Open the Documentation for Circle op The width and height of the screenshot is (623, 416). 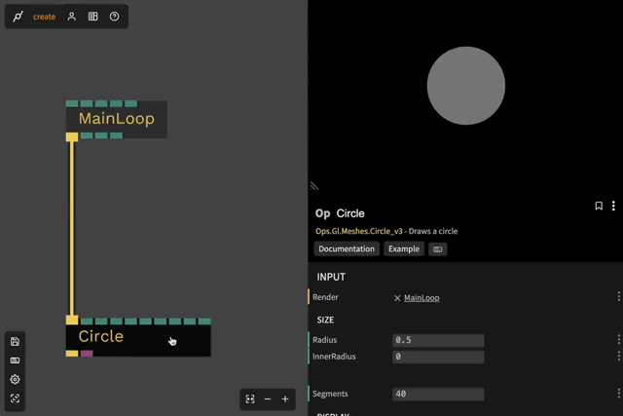[x=347, y=249]
